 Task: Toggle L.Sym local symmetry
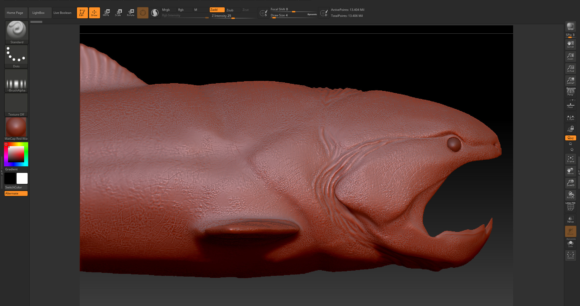click(570, 117)
